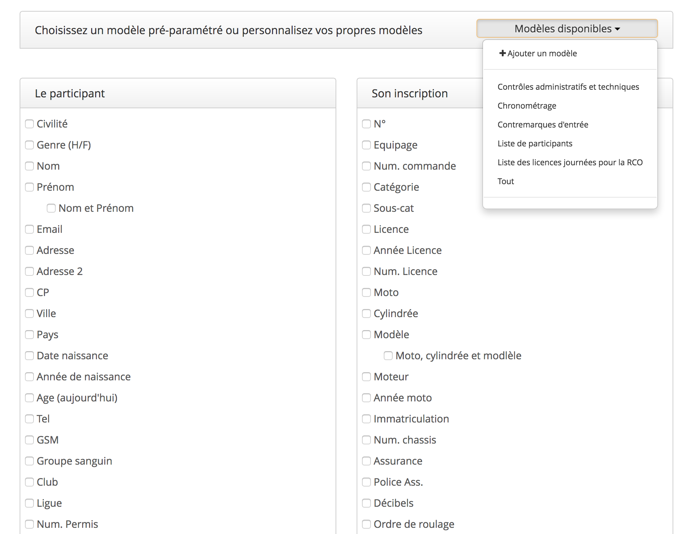Select the Tout model option
690x534 pixels.
click(x=506, y=181)
